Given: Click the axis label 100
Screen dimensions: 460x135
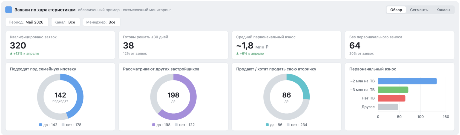Looking at the screenshot, I should click(x=420, y=117).
